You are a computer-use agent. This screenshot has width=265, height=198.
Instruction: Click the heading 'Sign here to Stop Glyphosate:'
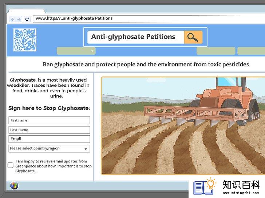[x=49, y=108]
